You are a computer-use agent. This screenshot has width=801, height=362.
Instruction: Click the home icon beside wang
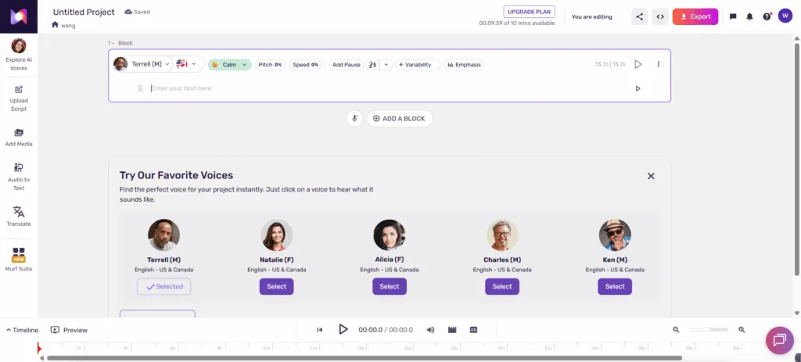[x=56, y=24]
